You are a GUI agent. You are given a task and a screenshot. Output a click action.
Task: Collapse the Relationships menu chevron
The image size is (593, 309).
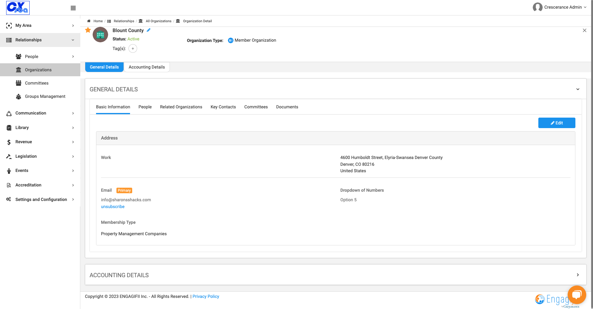pos(73,40)
